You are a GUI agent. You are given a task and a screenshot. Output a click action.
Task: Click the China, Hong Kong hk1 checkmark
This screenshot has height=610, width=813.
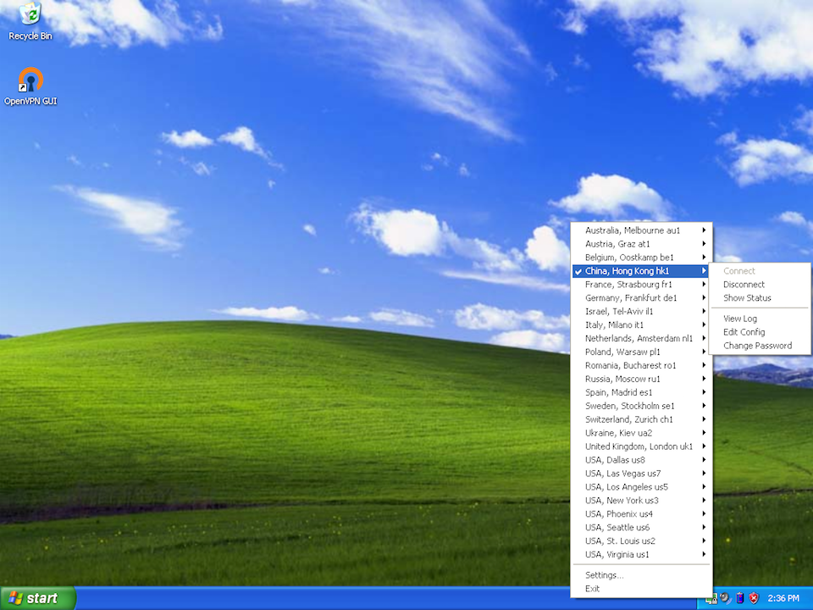point(578,271)
